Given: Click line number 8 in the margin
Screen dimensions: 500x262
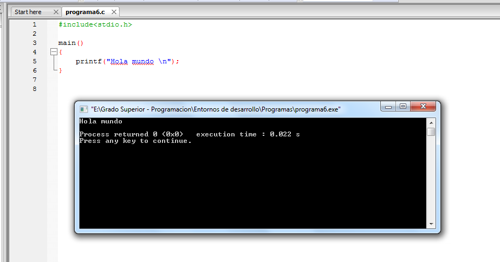Looking at the screenshot, I should click(x=35, y=89).
